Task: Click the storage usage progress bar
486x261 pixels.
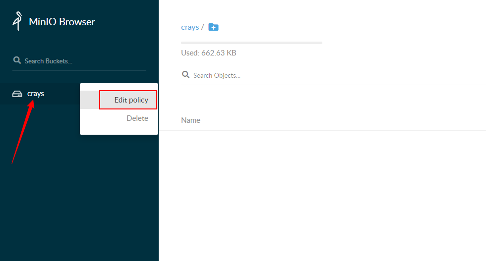Action: pos(251,43)
